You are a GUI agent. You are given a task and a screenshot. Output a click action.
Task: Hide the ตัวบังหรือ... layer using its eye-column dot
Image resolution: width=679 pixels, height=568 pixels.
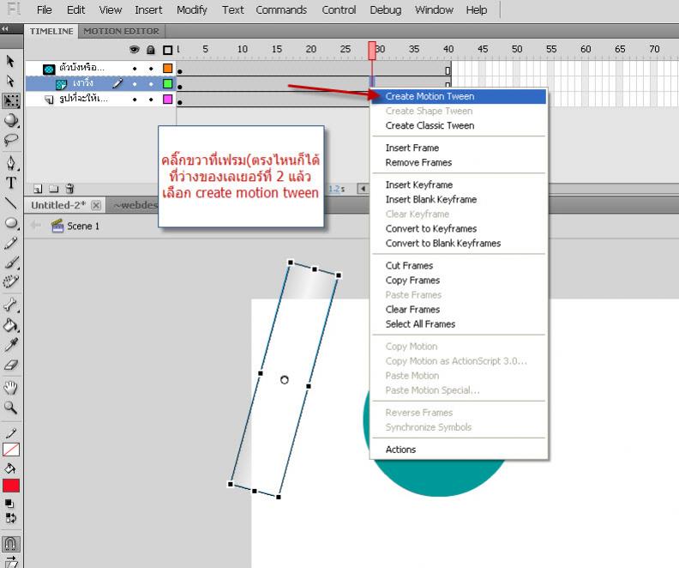pyautogui.click(x=135, y=69)
